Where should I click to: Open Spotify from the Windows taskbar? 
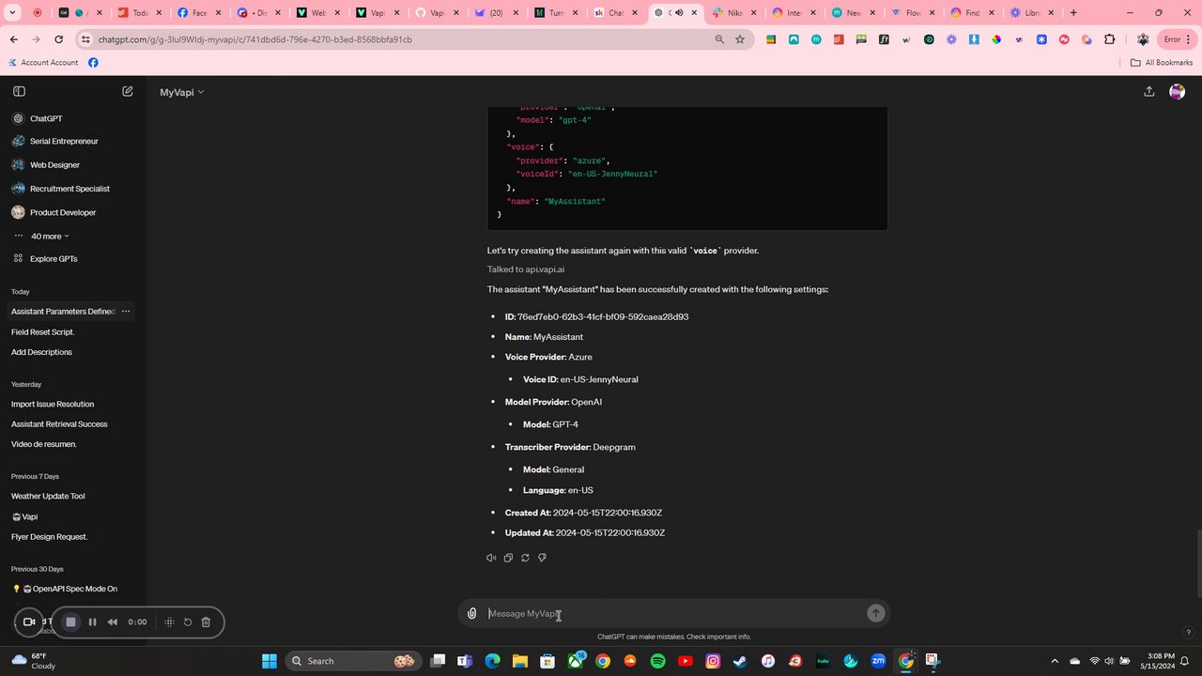tap(657, 661)
